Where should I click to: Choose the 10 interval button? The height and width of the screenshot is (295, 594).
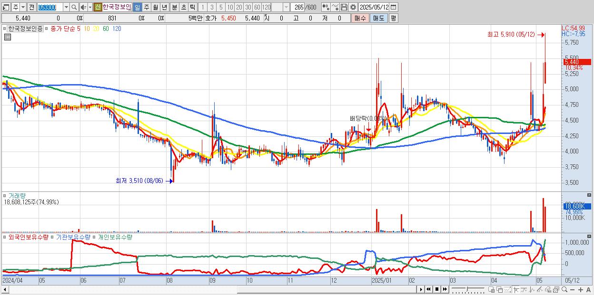coord(230,7)
